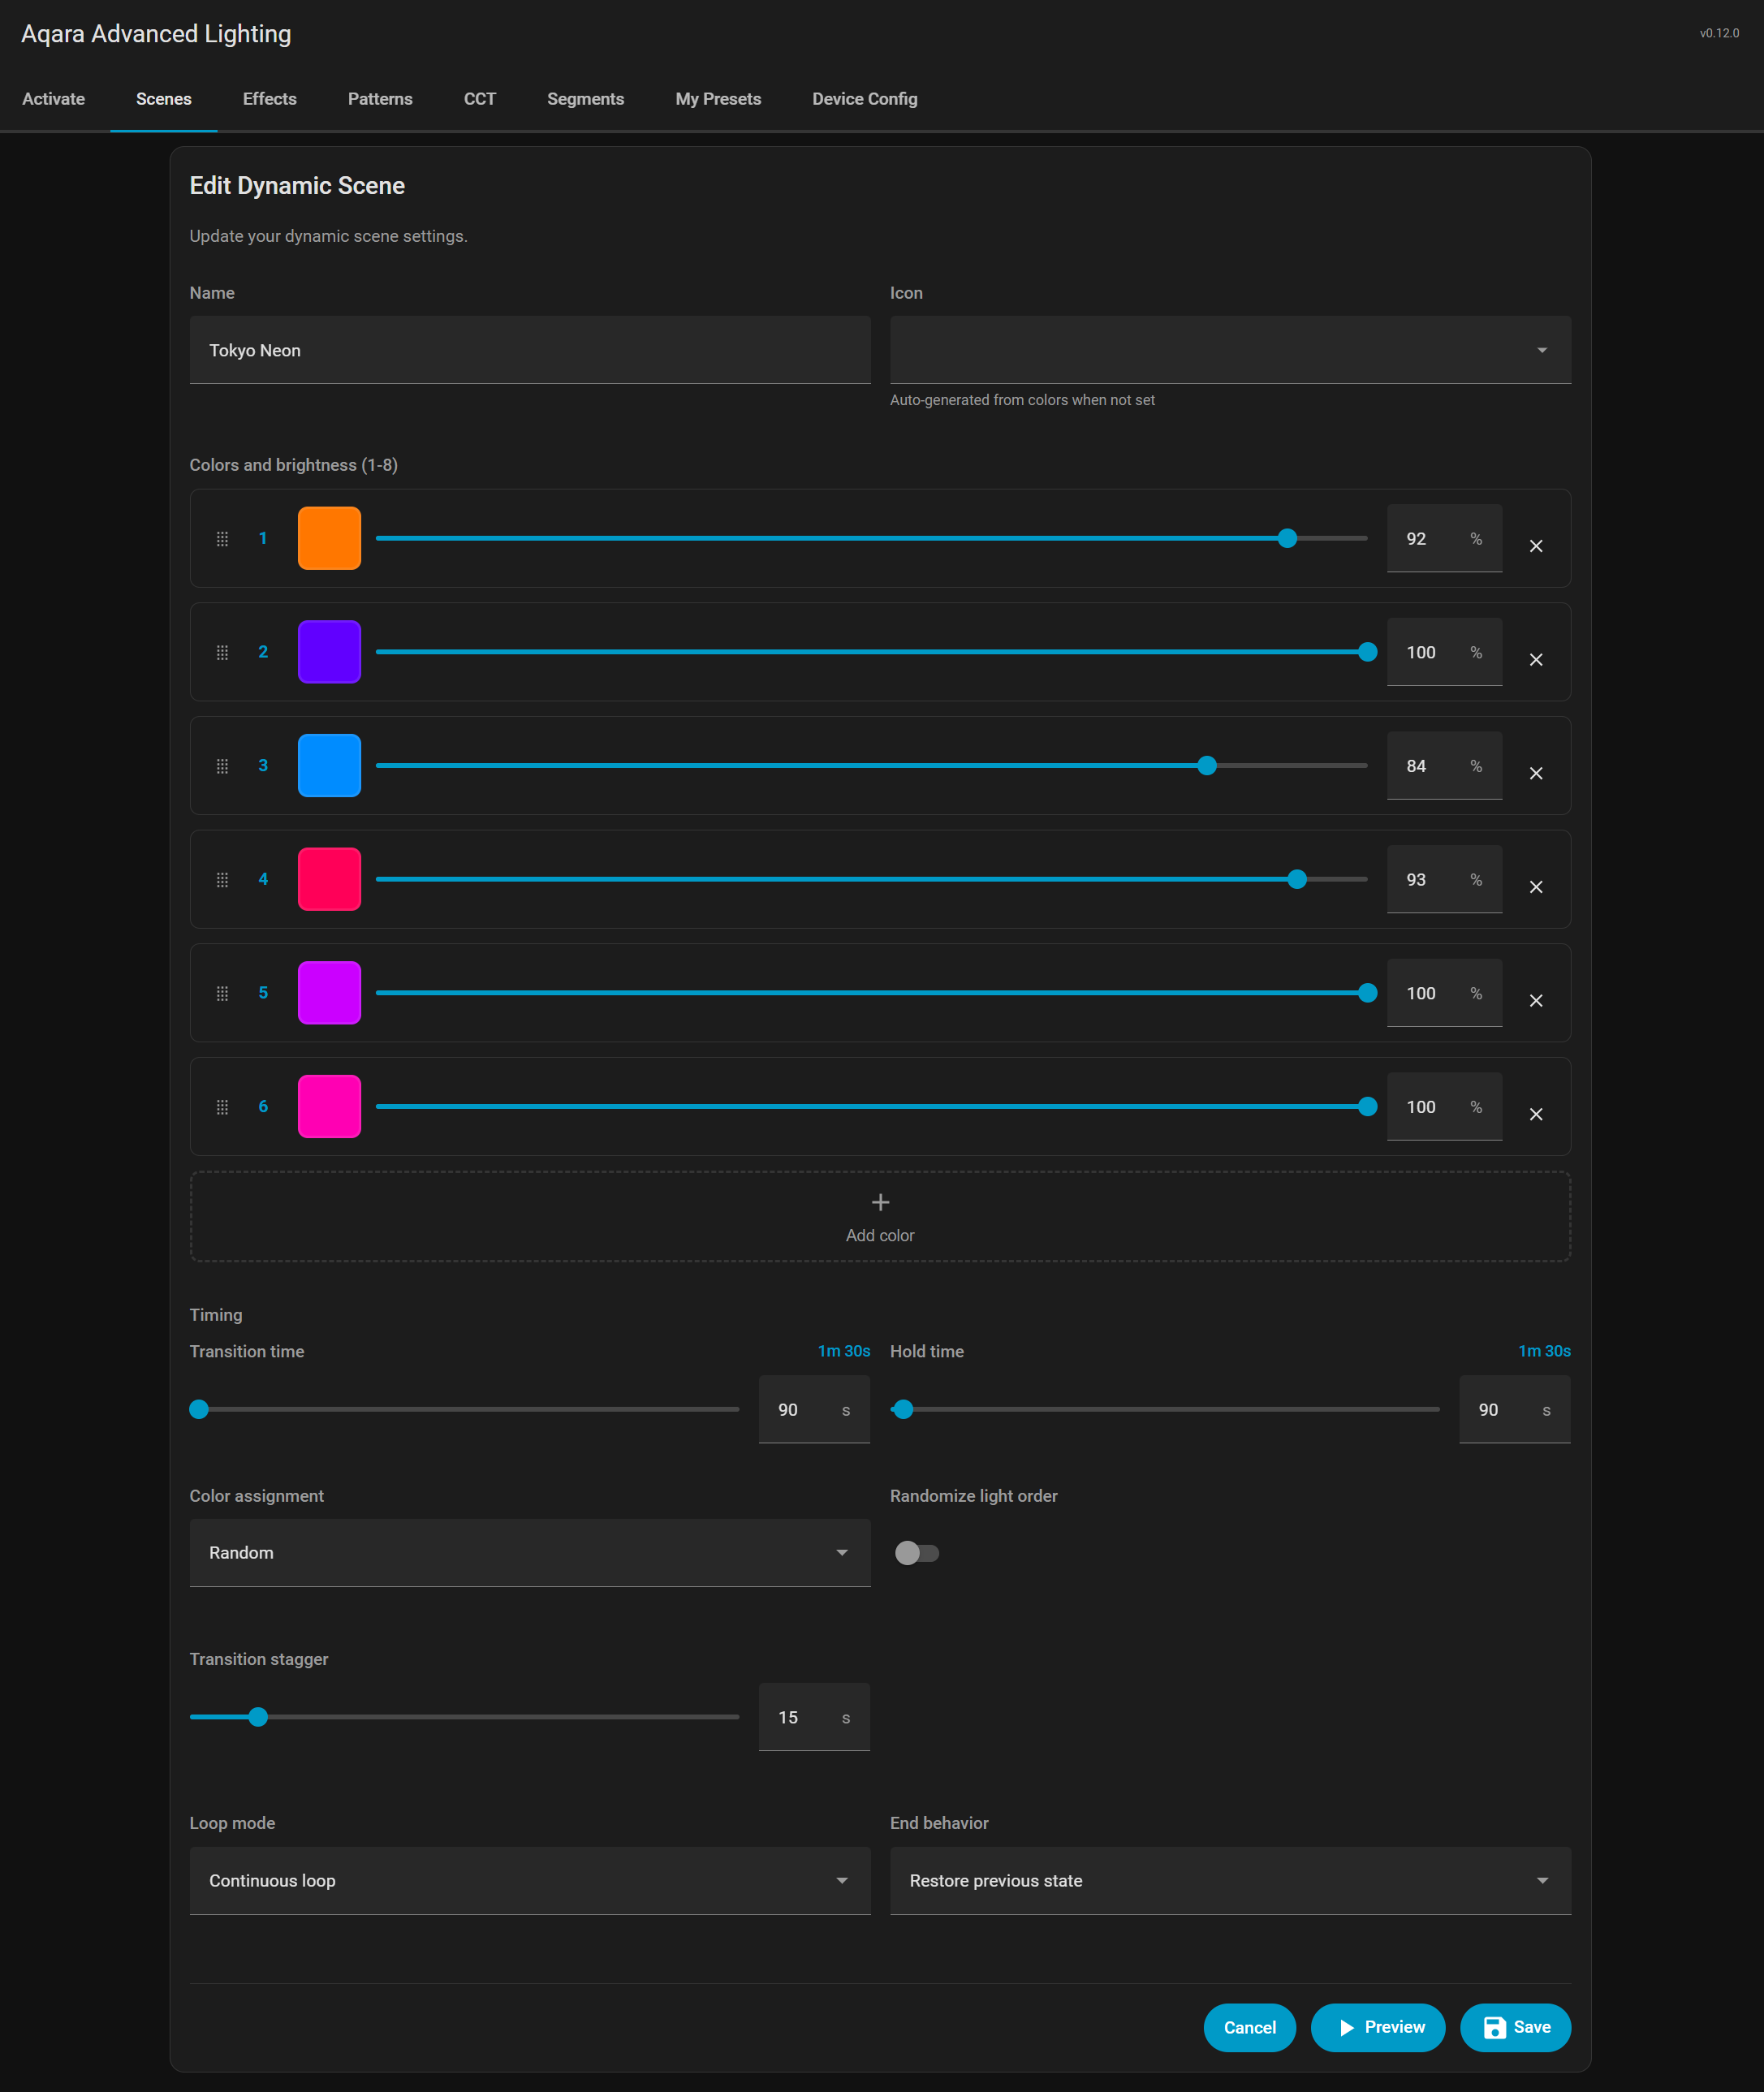This screenshot has width=1764, height=2092.
Task: Expand the End behavior dropdown
Action: (1229, 1880)
